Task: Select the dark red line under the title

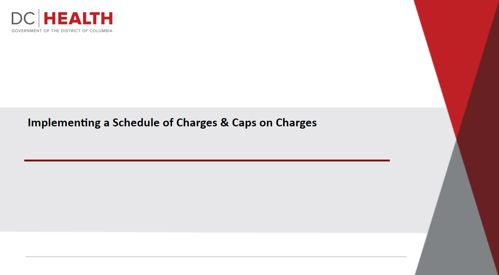Action: 207,160
